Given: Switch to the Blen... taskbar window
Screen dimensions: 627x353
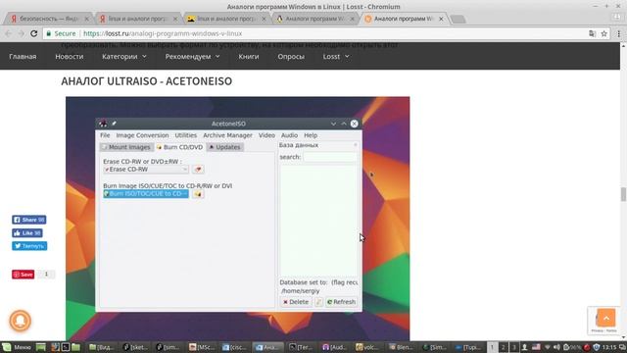Looking at the screenshot, I should (x=401, y=347).
